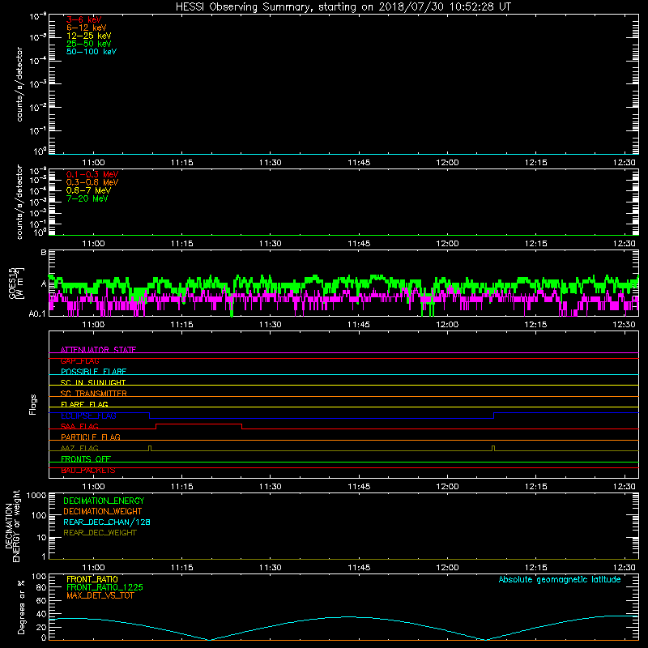Click the Absolute geomagnetic latitude label
Viewport: 648px width, 648px height.
coord(560,580)
